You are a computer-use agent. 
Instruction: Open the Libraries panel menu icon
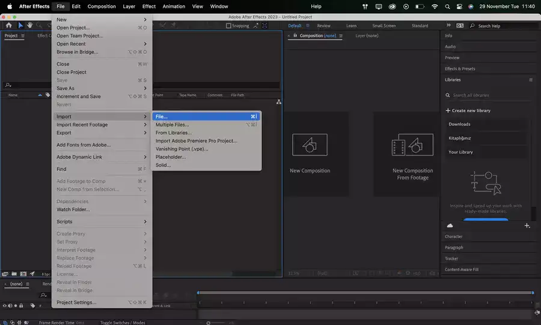pos(531,80)
